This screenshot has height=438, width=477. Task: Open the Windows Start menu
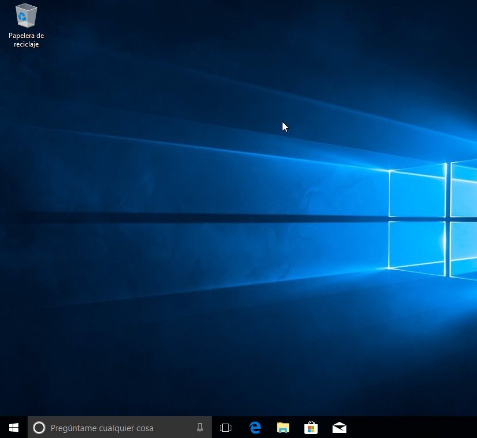(x=14, y=427)
